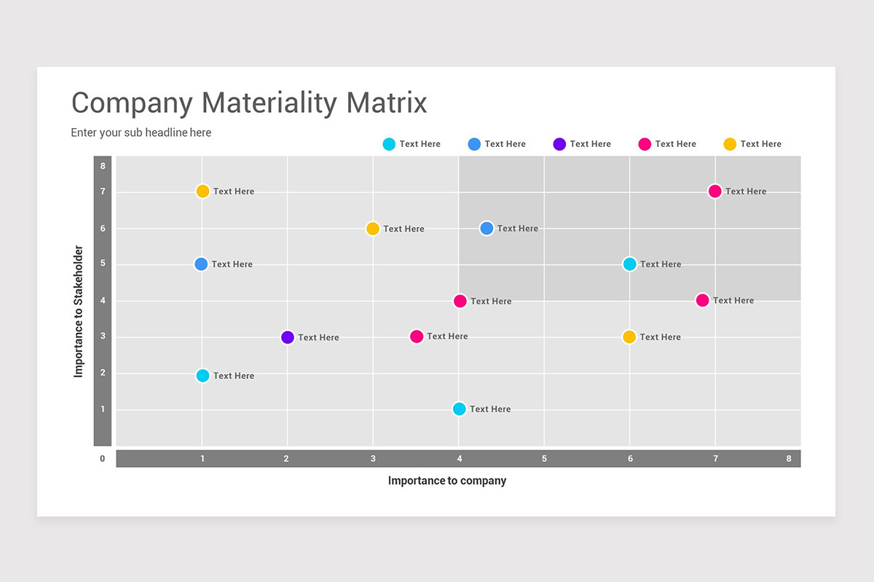Click the cyan legend dot

click(389, 144)
